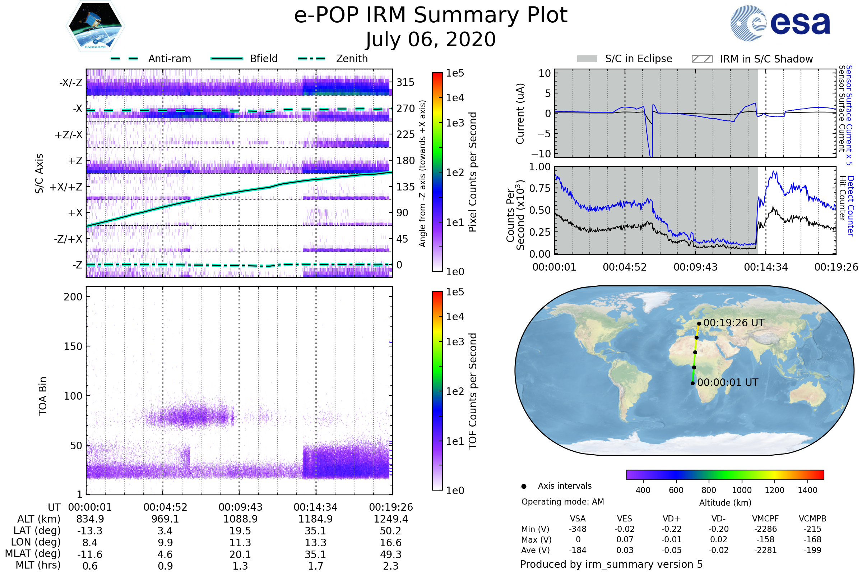Image resolution: width=862 pixels, height=575 pixels.
Task: Click the Altitude (km) horizontal colorbar
Action: [x=725, y=474]
